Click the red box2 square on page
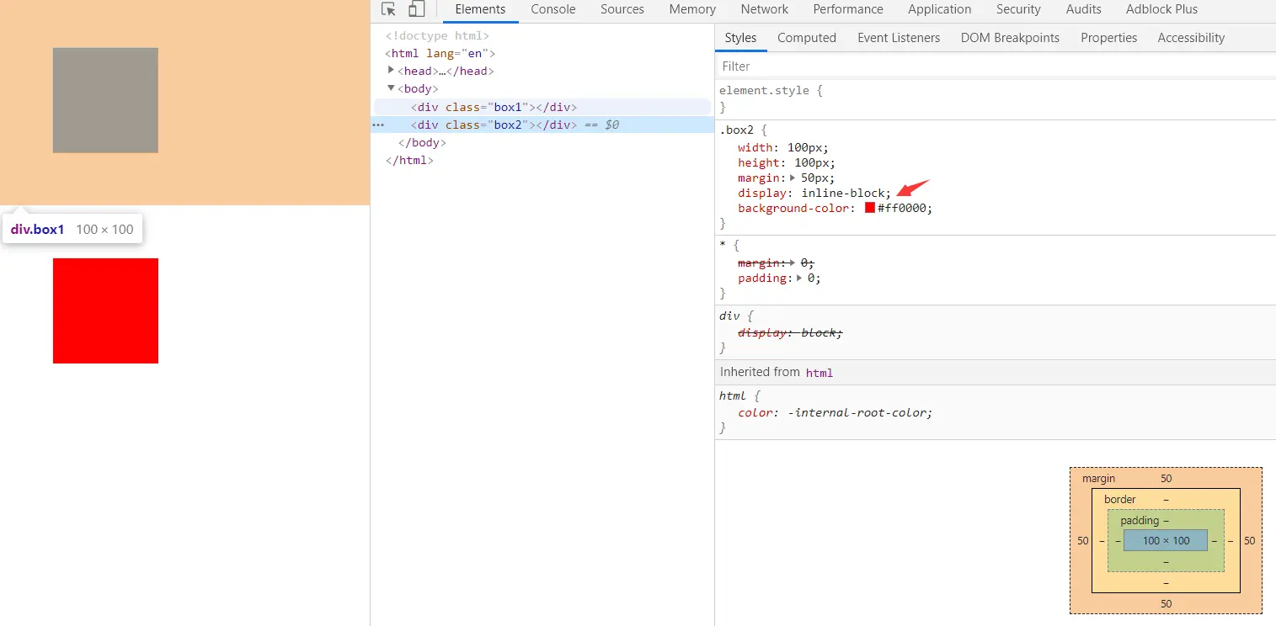This screenshot has width=1276, height=626. 105,310
